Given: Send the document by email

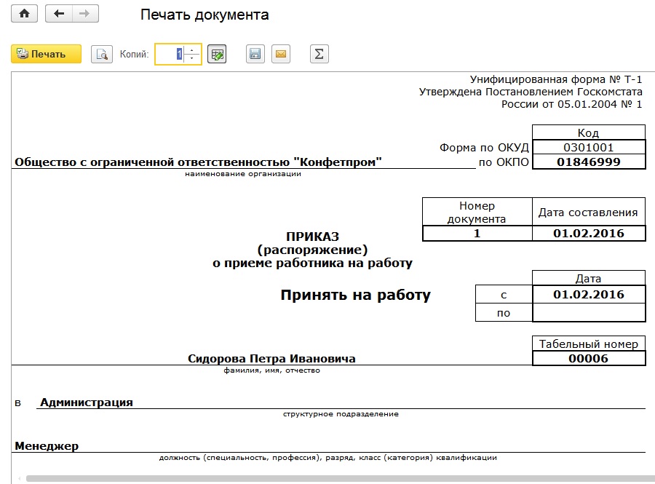Looking at the screenshot, I should pyautogui.click(x=281, y=54).
